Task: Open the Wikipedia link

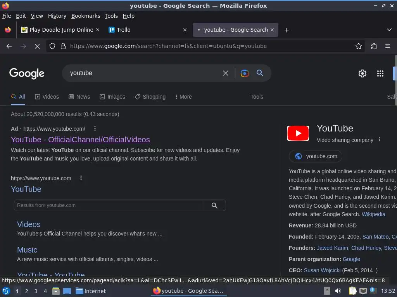Action: coord(373,214)
